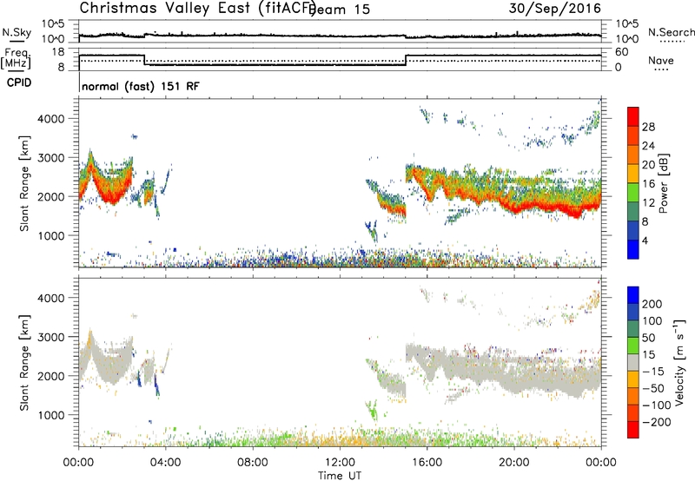This screenshot has width=695, height=481.
Task: Click the '28' power colorbar tick value
Action: coord(648,127)
